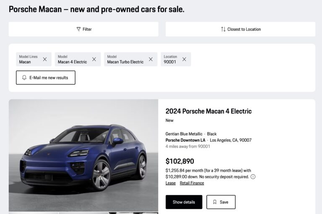Remove the Model Lines Macan filter chip
The image size is (322, 214).
click(x=45, y=59)
